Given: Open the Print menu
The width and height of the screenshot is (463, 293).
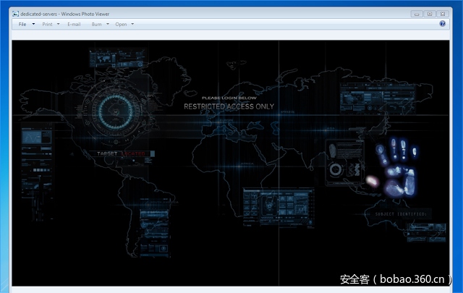Looking at the screenshot, I should click(47, 25).
